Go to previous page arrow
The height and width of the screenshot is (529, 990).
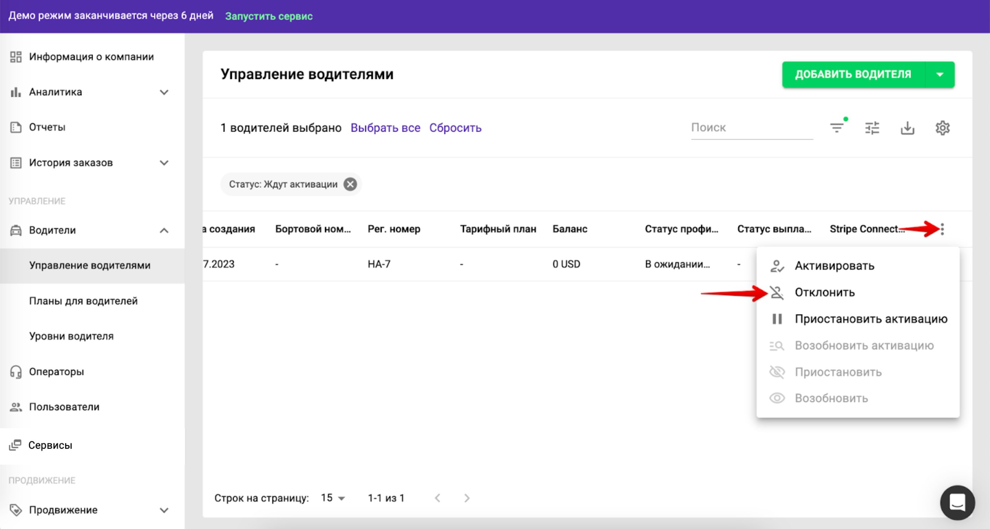point(437,498)
